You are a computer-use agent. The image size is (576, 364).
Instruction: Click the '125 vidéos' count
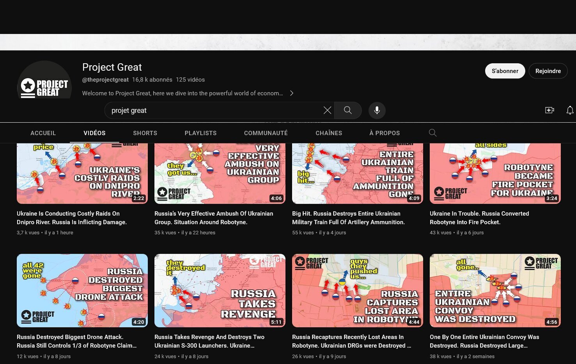click(x=190, y=80)
